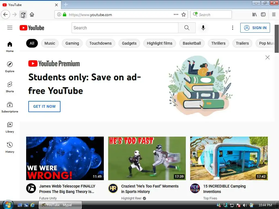
Task: Start voice search with microphone icon
Action: (203, 28)
